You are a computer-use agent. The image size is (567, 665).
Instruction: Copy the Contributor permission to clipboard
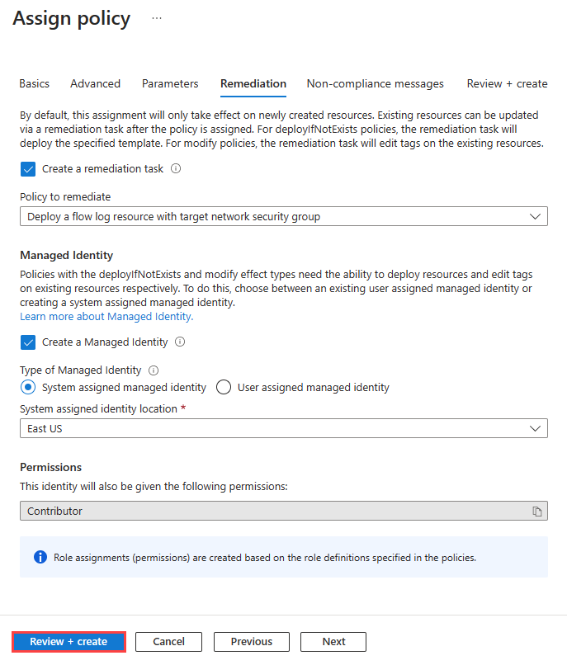pyautogui.click(x=537, y=512)
